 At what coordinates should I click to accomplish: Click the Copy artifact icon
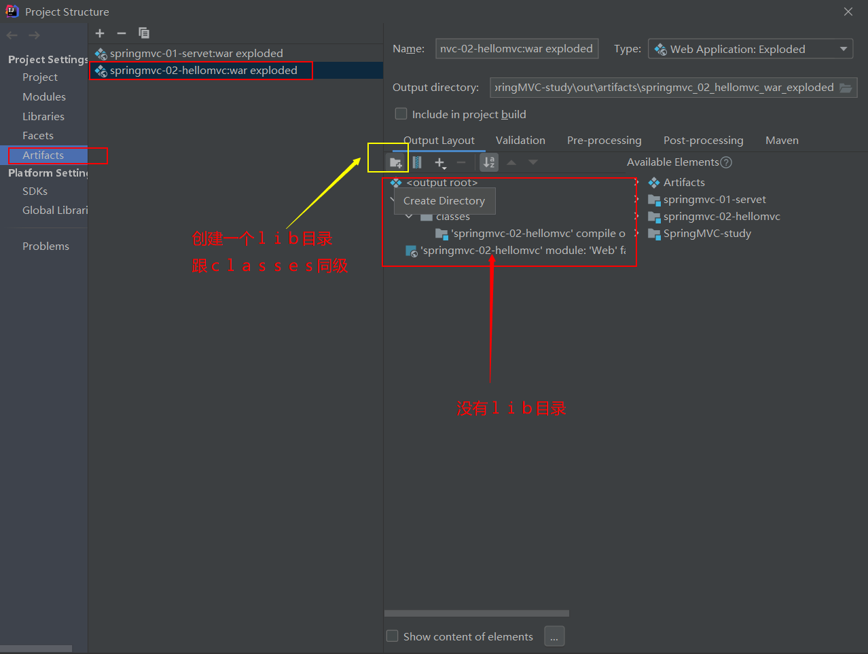143,33
